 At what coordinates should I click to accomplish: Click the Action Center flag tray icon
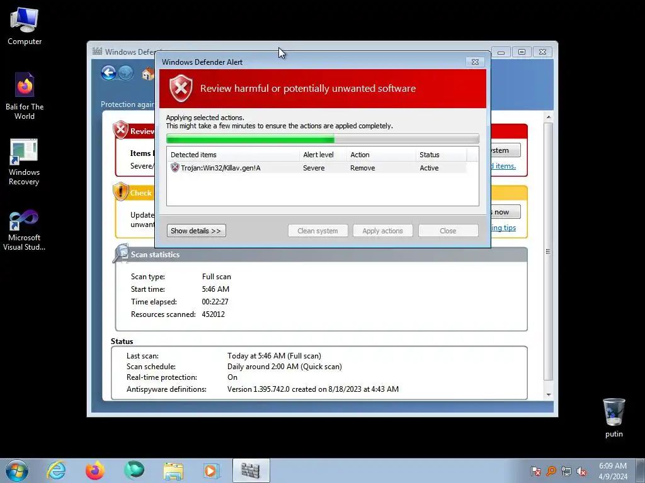click(x=535, y=471)
